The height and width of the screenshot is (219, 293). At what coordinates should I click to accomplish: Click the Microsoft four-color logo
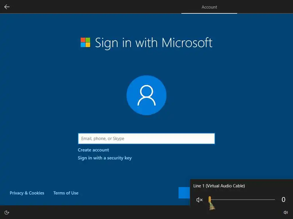85,42
